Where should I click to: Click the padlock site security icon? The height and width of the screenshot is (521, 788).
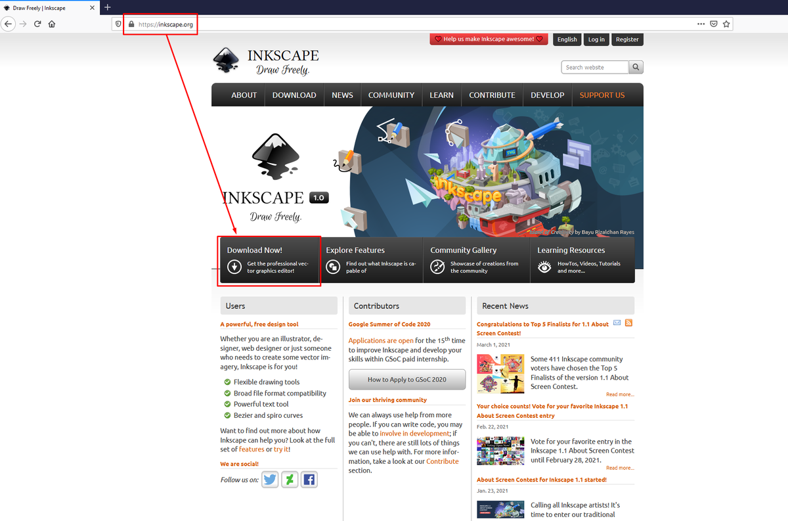131,24
